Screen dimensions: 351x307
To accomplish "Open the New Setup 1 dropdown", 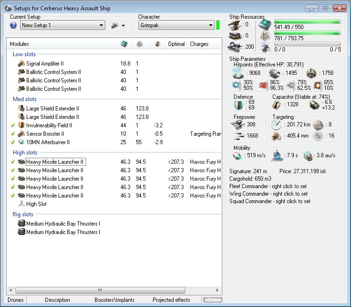I will [63, 25].
